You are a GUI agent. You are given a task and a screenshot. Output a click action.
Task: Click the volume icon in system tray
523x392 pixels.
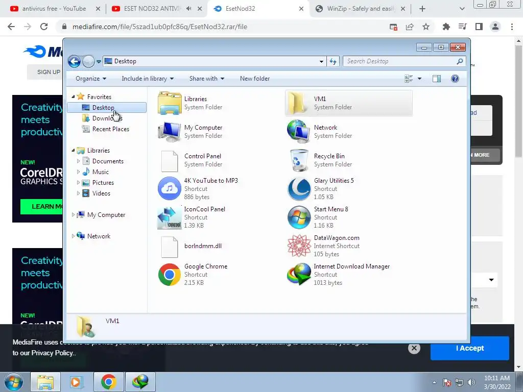click(471, 383)
